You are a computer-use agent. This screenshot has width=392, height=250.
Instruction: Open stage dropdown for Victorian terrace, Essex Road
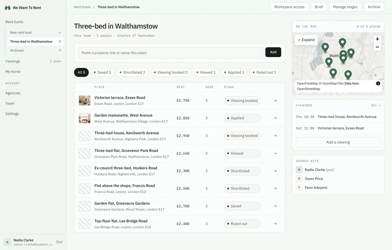point(242,101)
